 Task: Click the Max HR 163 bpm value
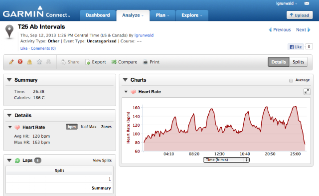coord(41,142)
